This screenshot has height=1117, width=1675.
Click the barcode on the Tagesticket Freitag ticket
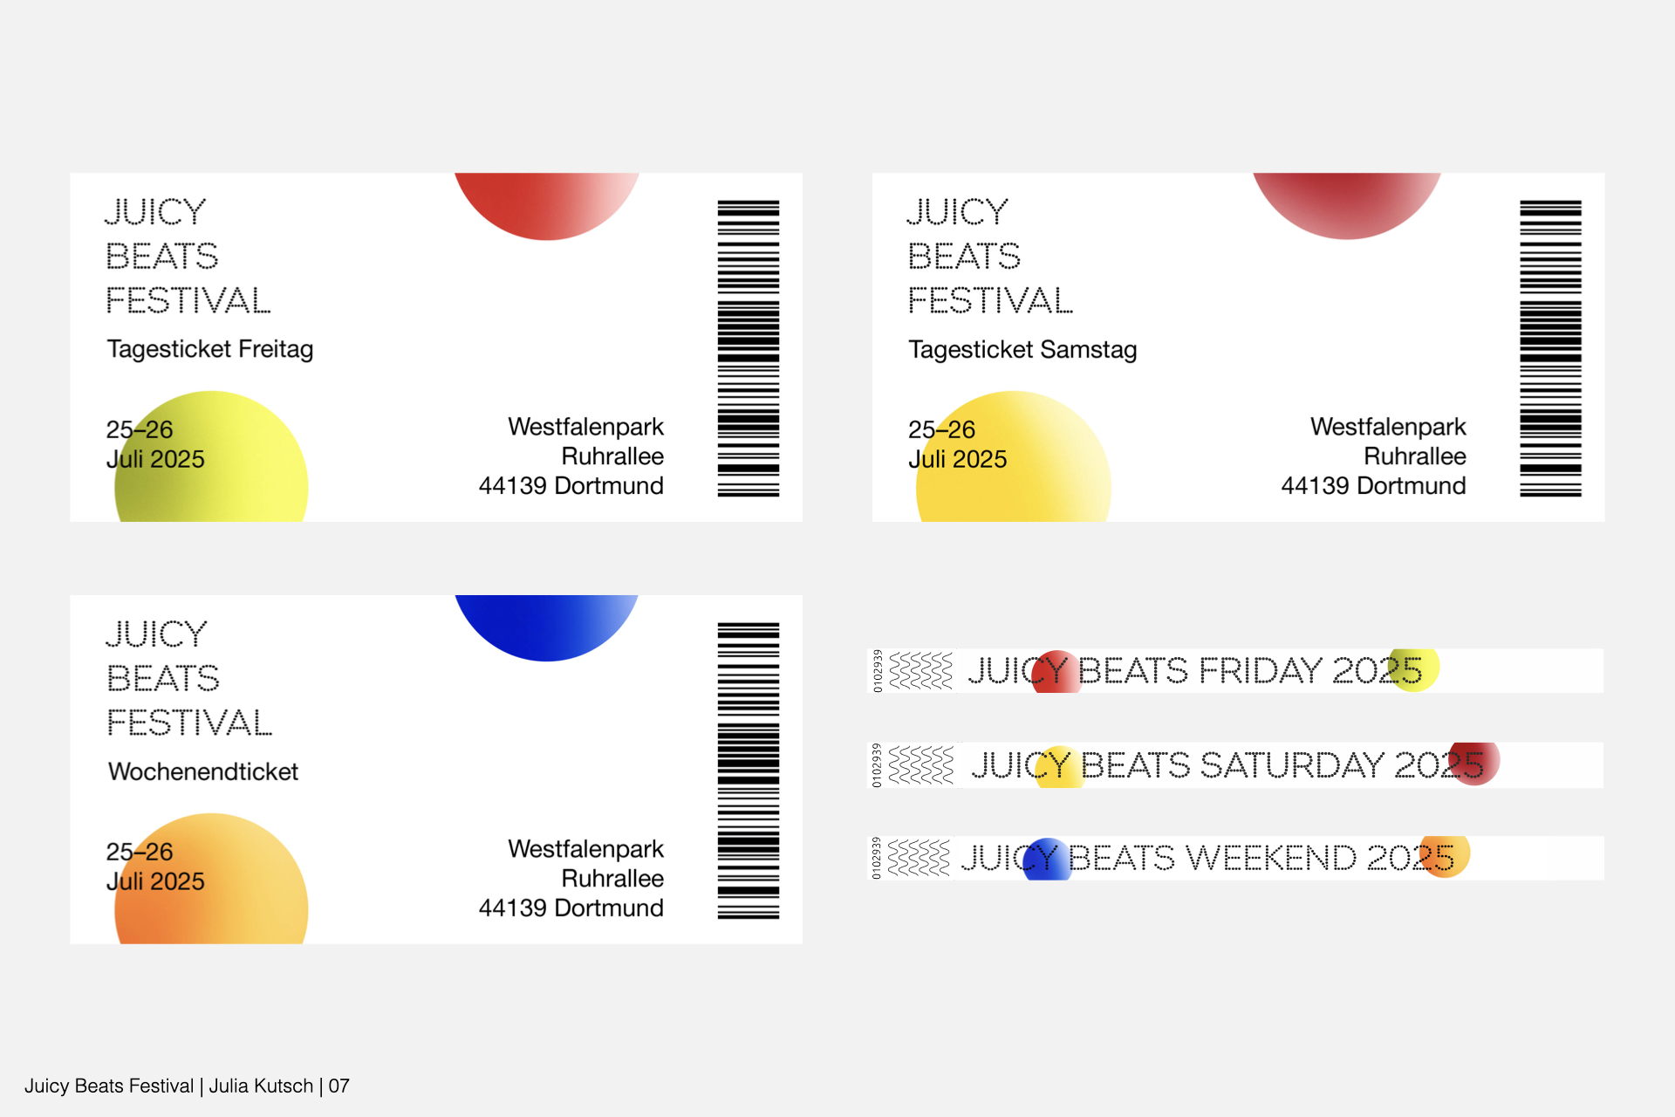coord(748,348)
